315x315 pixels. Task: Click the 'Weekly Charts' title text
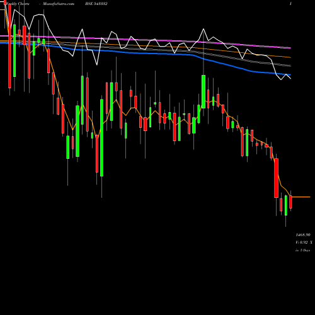[17, 4]
